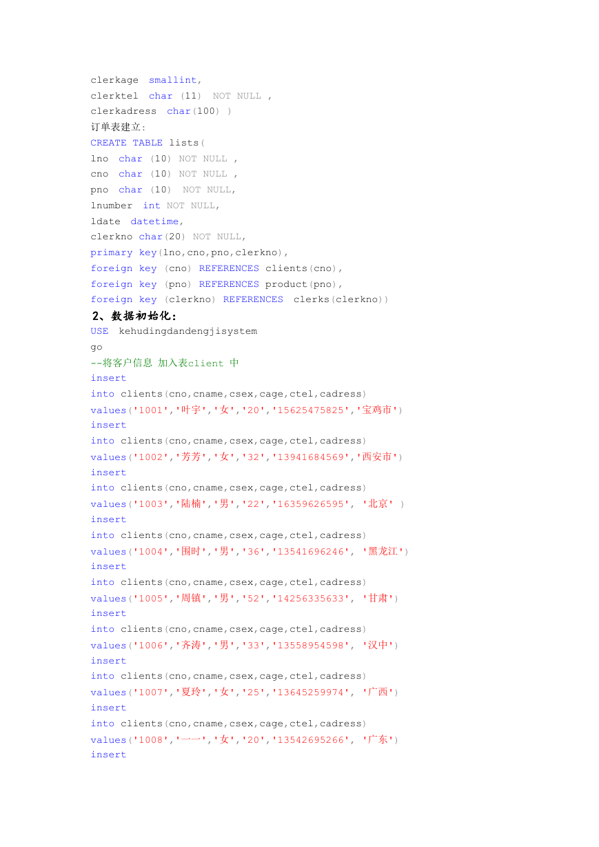Click the values line for '1006' 齐涛
Viewport: 599px width, 847px height.
click(245, 646)
